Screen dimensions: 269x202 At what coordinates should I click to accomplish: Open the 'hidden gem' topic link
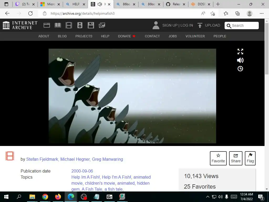111,186
